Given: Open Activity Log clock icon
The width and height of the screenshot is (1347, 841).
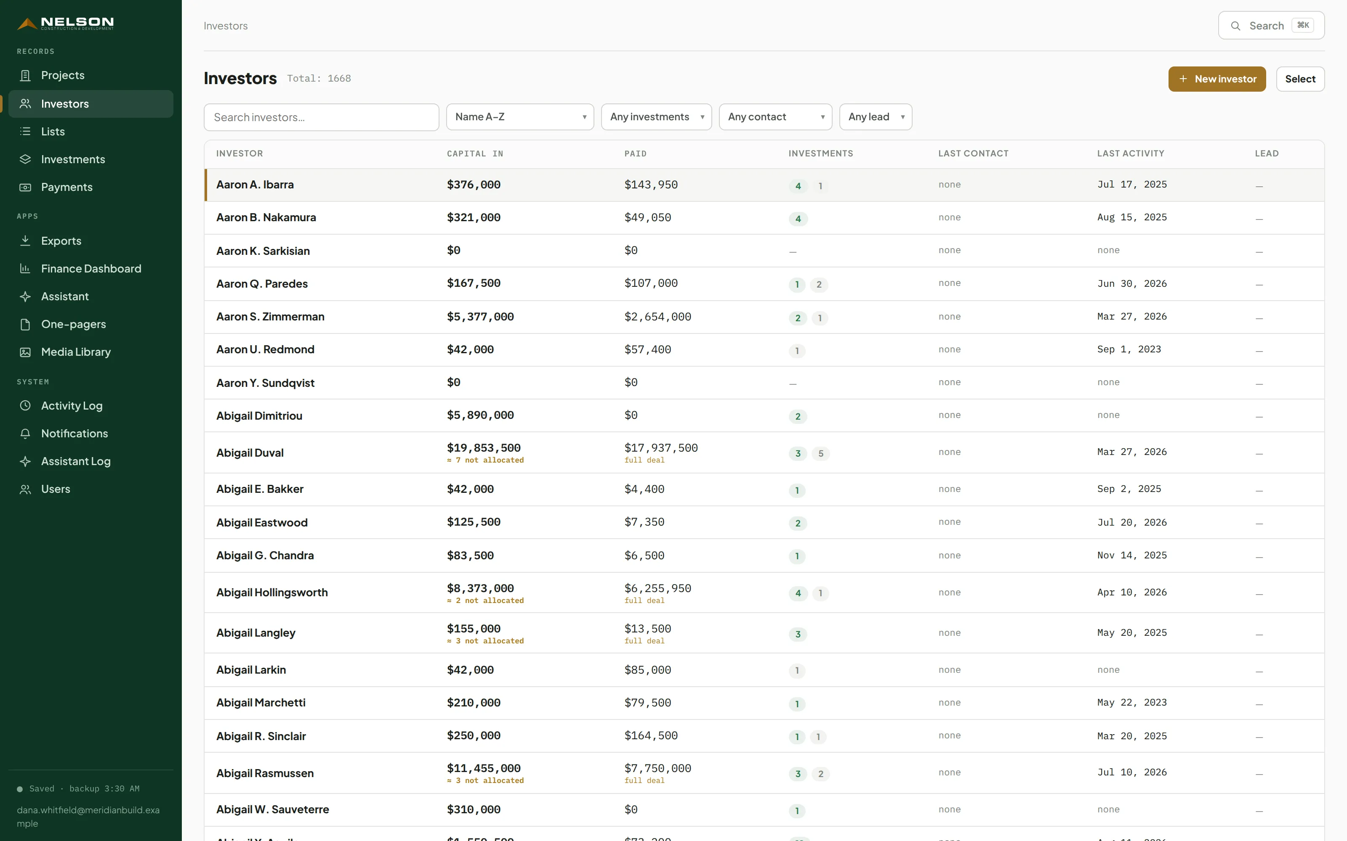Looking at the screenshot, I should coord(25,405).
